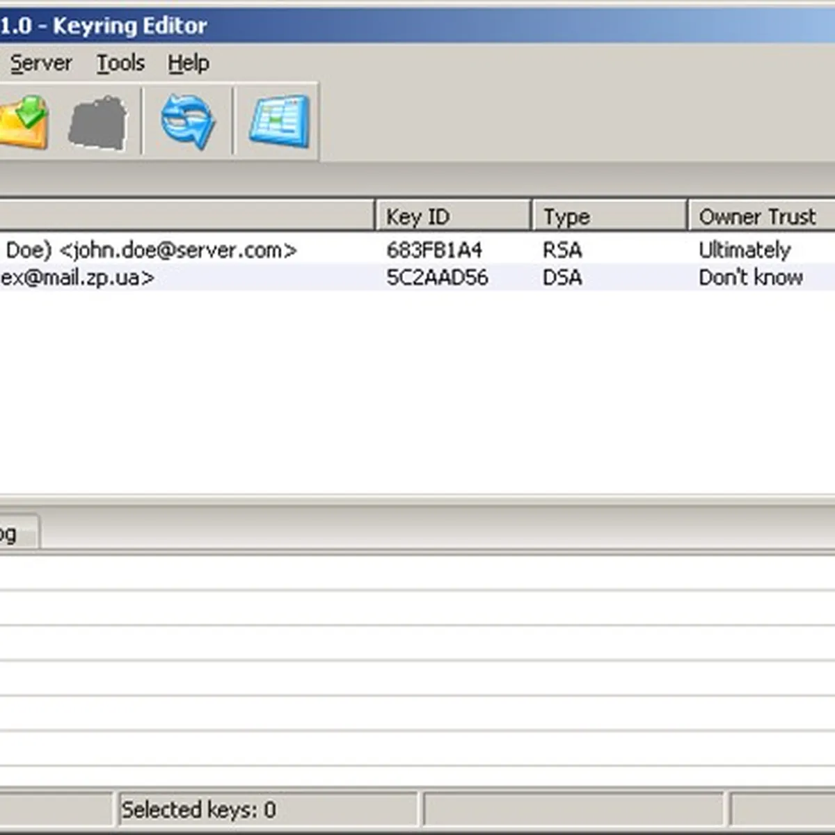Image resolution: width=835 pixels, height=835 pixels.
Task: Click the Keyring Editor title bar
Action: tap(417, 26)
